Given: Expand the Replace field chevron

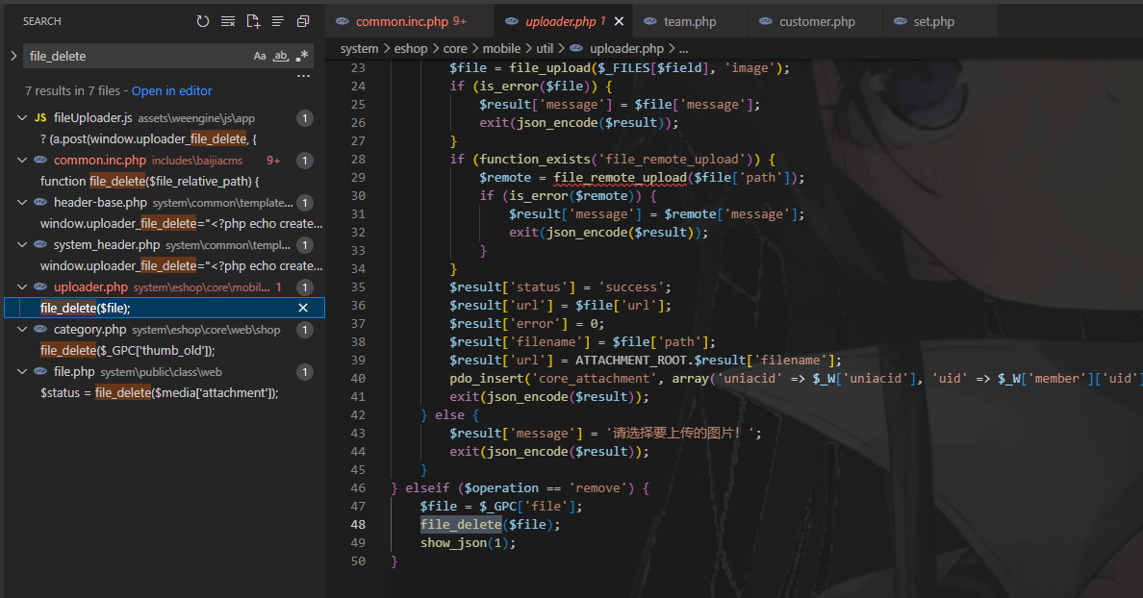Looking at the screenshot, I should pos(13,57).
